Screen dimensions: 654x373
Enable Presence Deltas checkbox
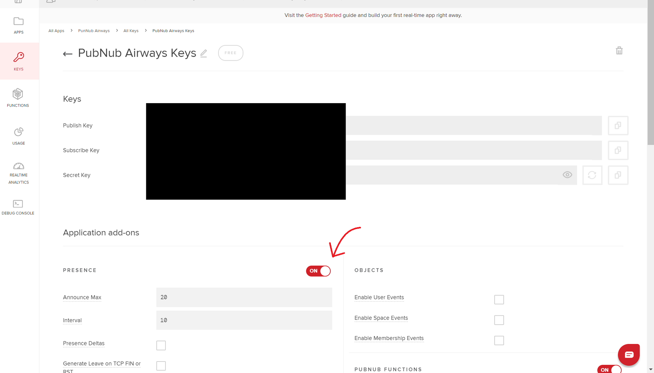point(161,345)
